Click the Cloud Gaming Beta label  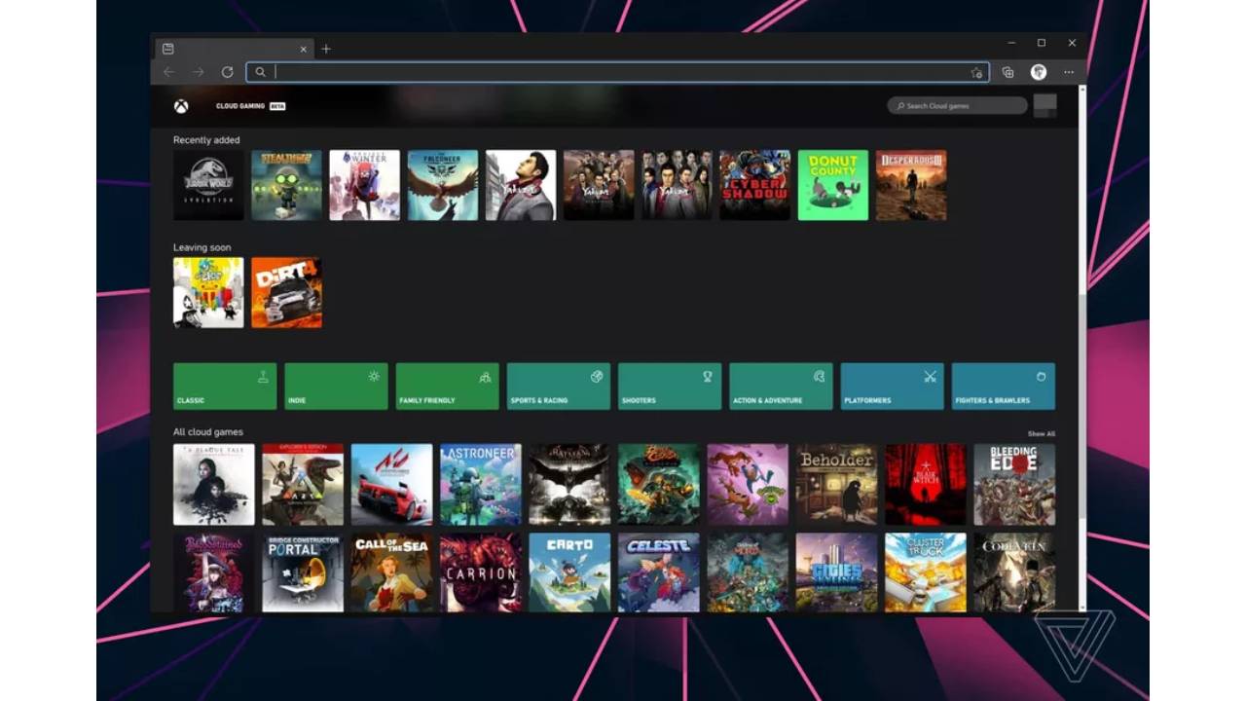251,106
